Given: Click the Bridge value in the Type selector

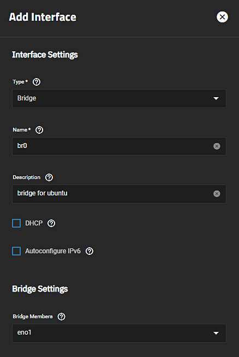Looking at the screenshot, I should [x=27, y=98].
